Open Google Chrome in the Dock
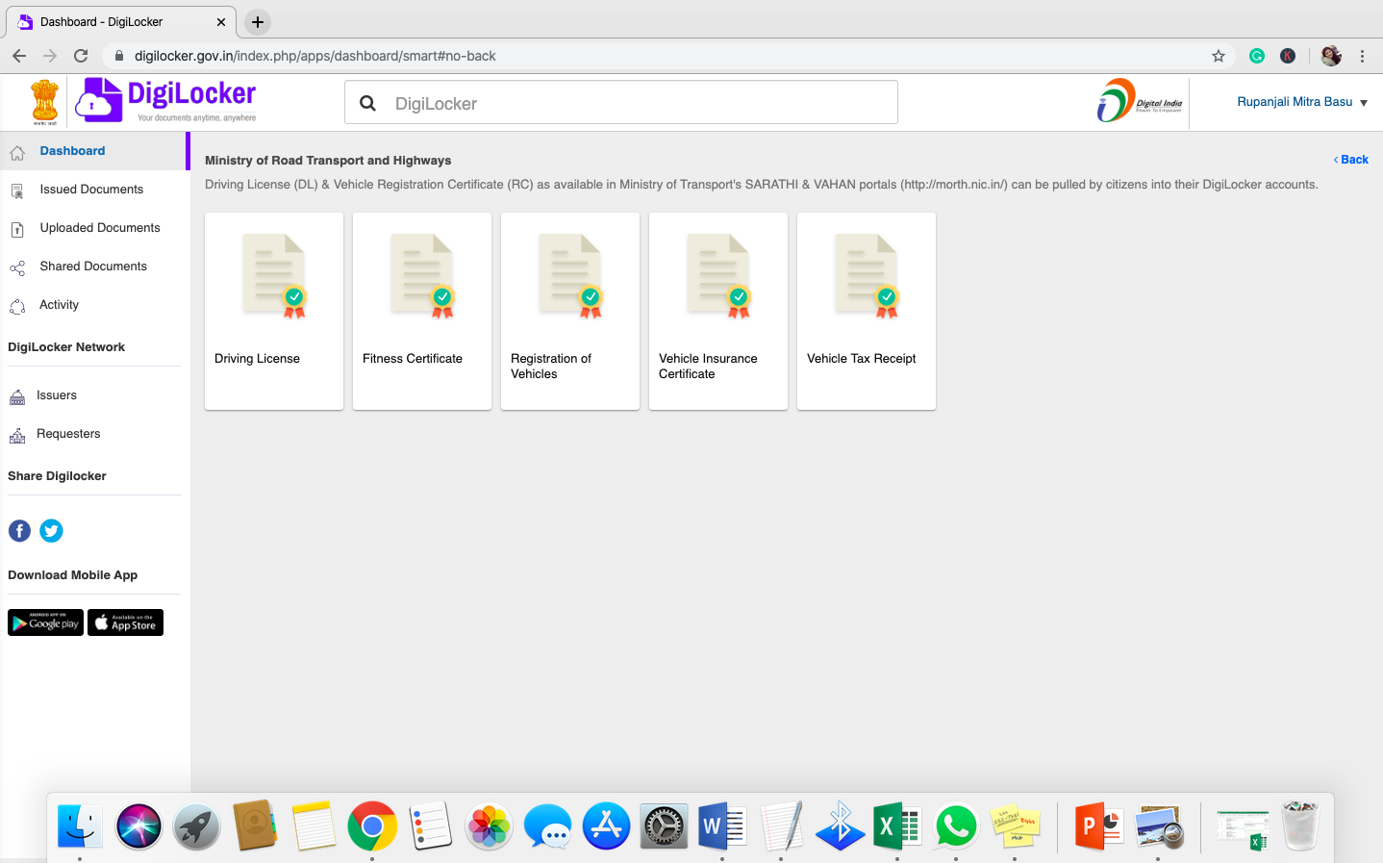This screenshot has width=1383, height=863. tap(372, 826)
